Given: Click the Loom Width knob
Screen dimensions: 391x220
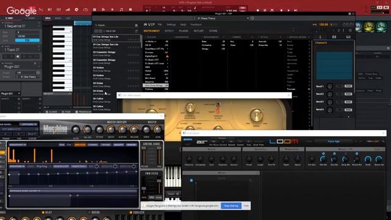Looking at the screenshot, I should click(368, 159).
